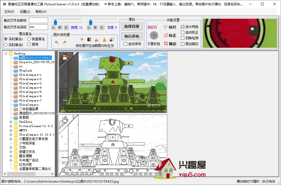
Task: Click the histogram levels preprocessing icon
Action: click(97, 40)
